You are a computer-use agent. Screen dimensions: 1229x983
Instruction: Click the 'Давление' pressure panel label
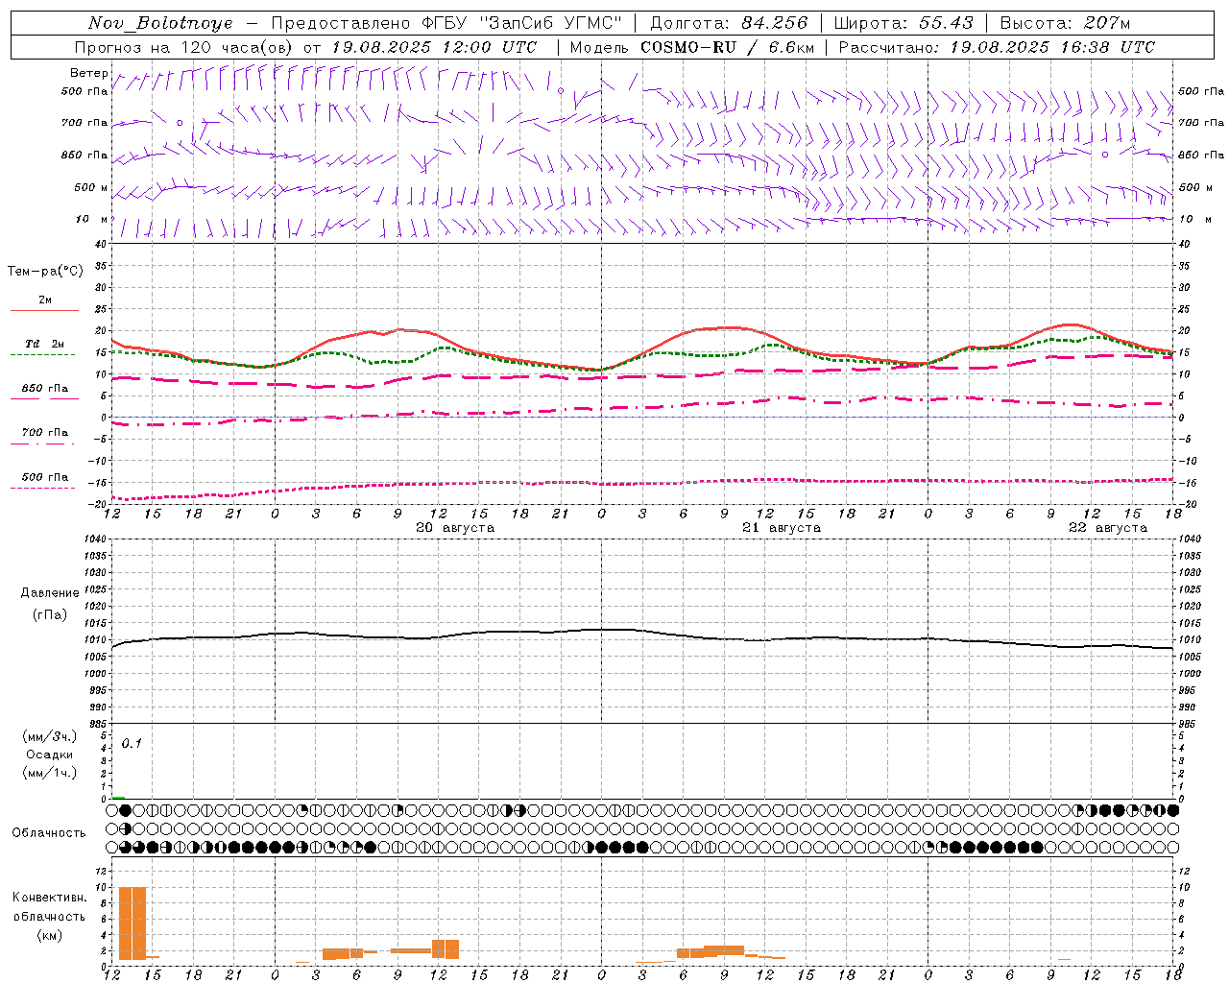click(50, 593)
